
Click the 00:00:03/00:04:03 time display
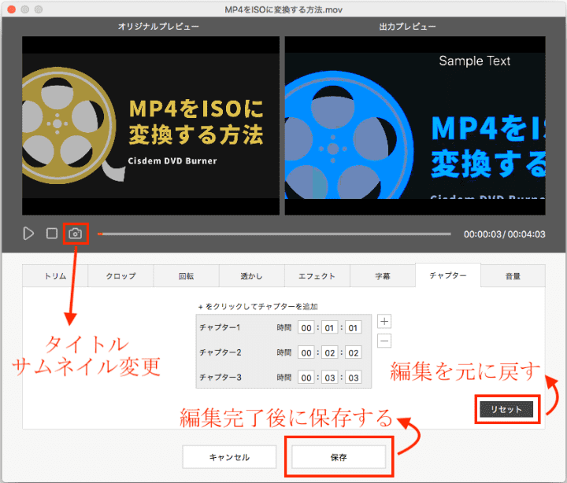(505, 234)
